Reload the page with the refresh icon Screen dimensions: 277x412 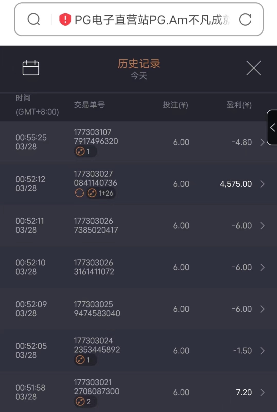click(245, 20)
